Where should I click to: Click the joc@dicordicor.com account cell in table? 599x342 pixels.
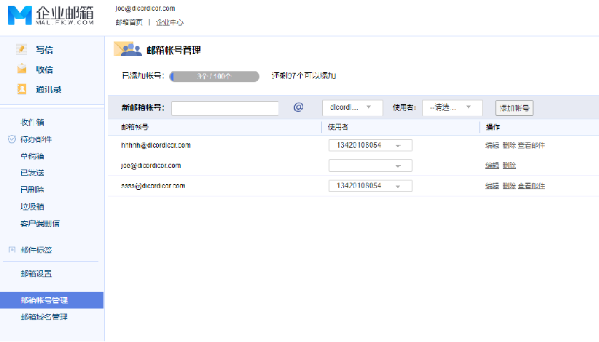click(x=151, y=165)
